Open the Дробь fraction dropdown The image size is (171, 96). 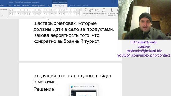85,12
